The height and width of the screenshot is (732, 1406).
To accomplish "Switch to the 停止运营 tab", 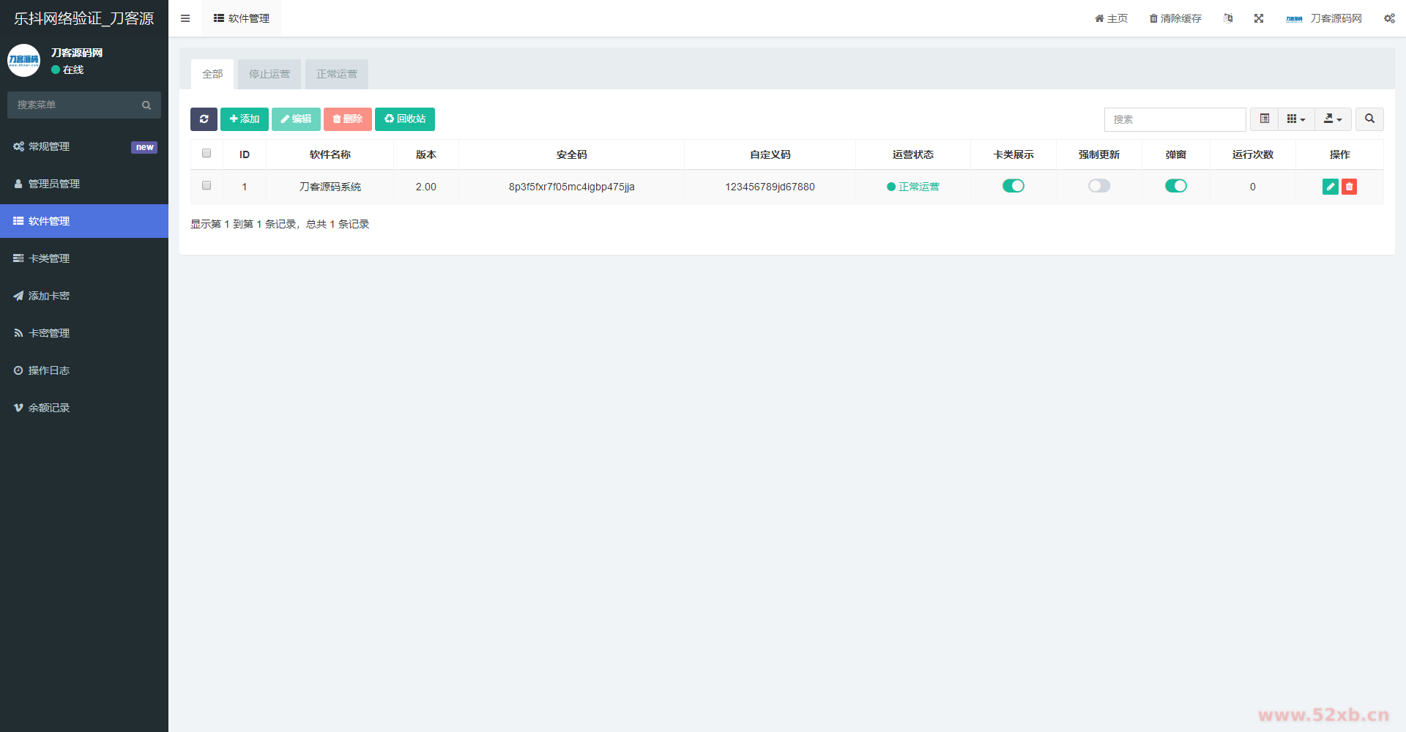I will (x=269, y=74).
